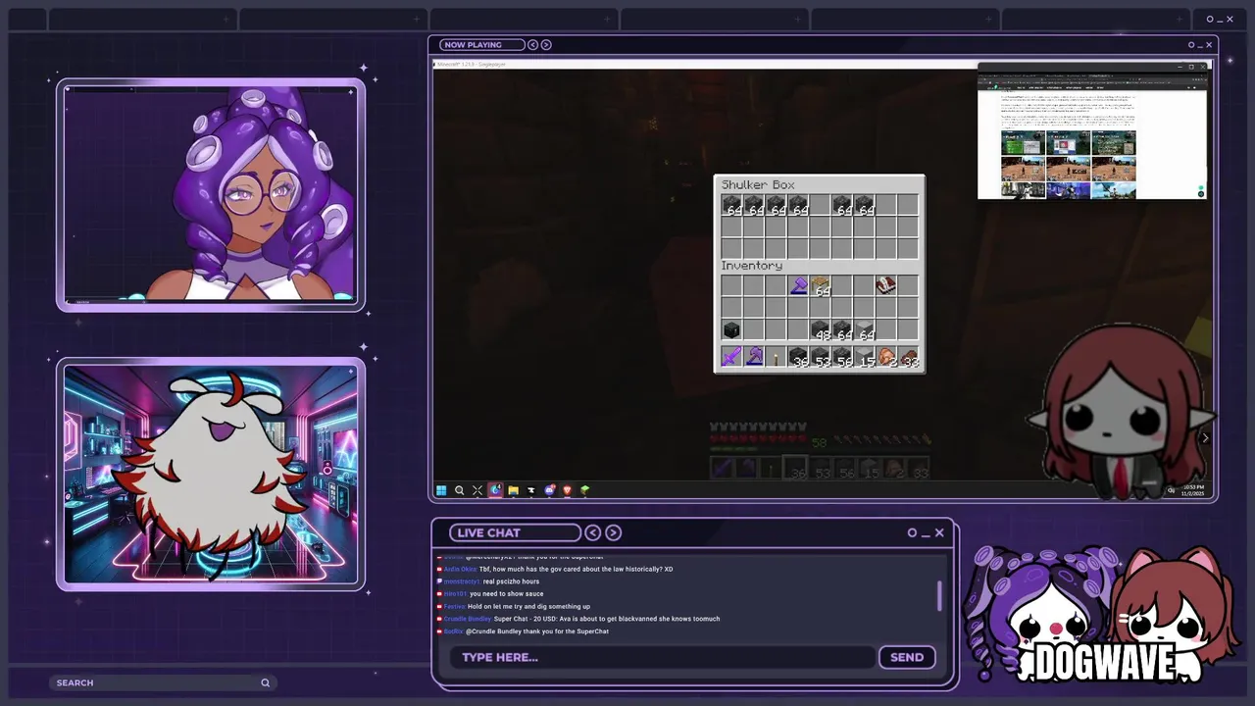Click Live Chat next arrow
The width and height of the screenshot is (1255, 706).
(x=613, y=532)
